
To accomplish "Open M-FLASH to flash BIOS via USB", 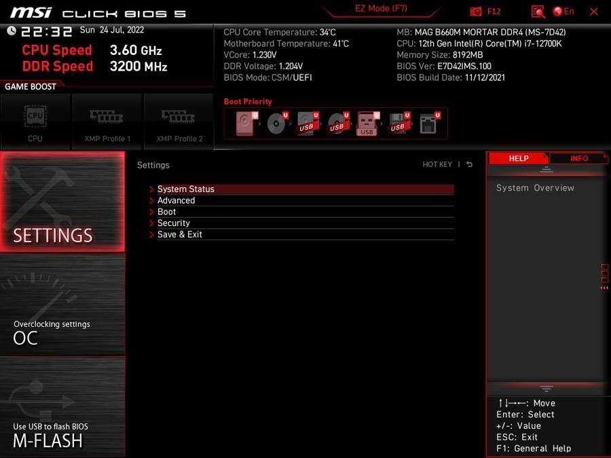I will [x=62, y=407].
